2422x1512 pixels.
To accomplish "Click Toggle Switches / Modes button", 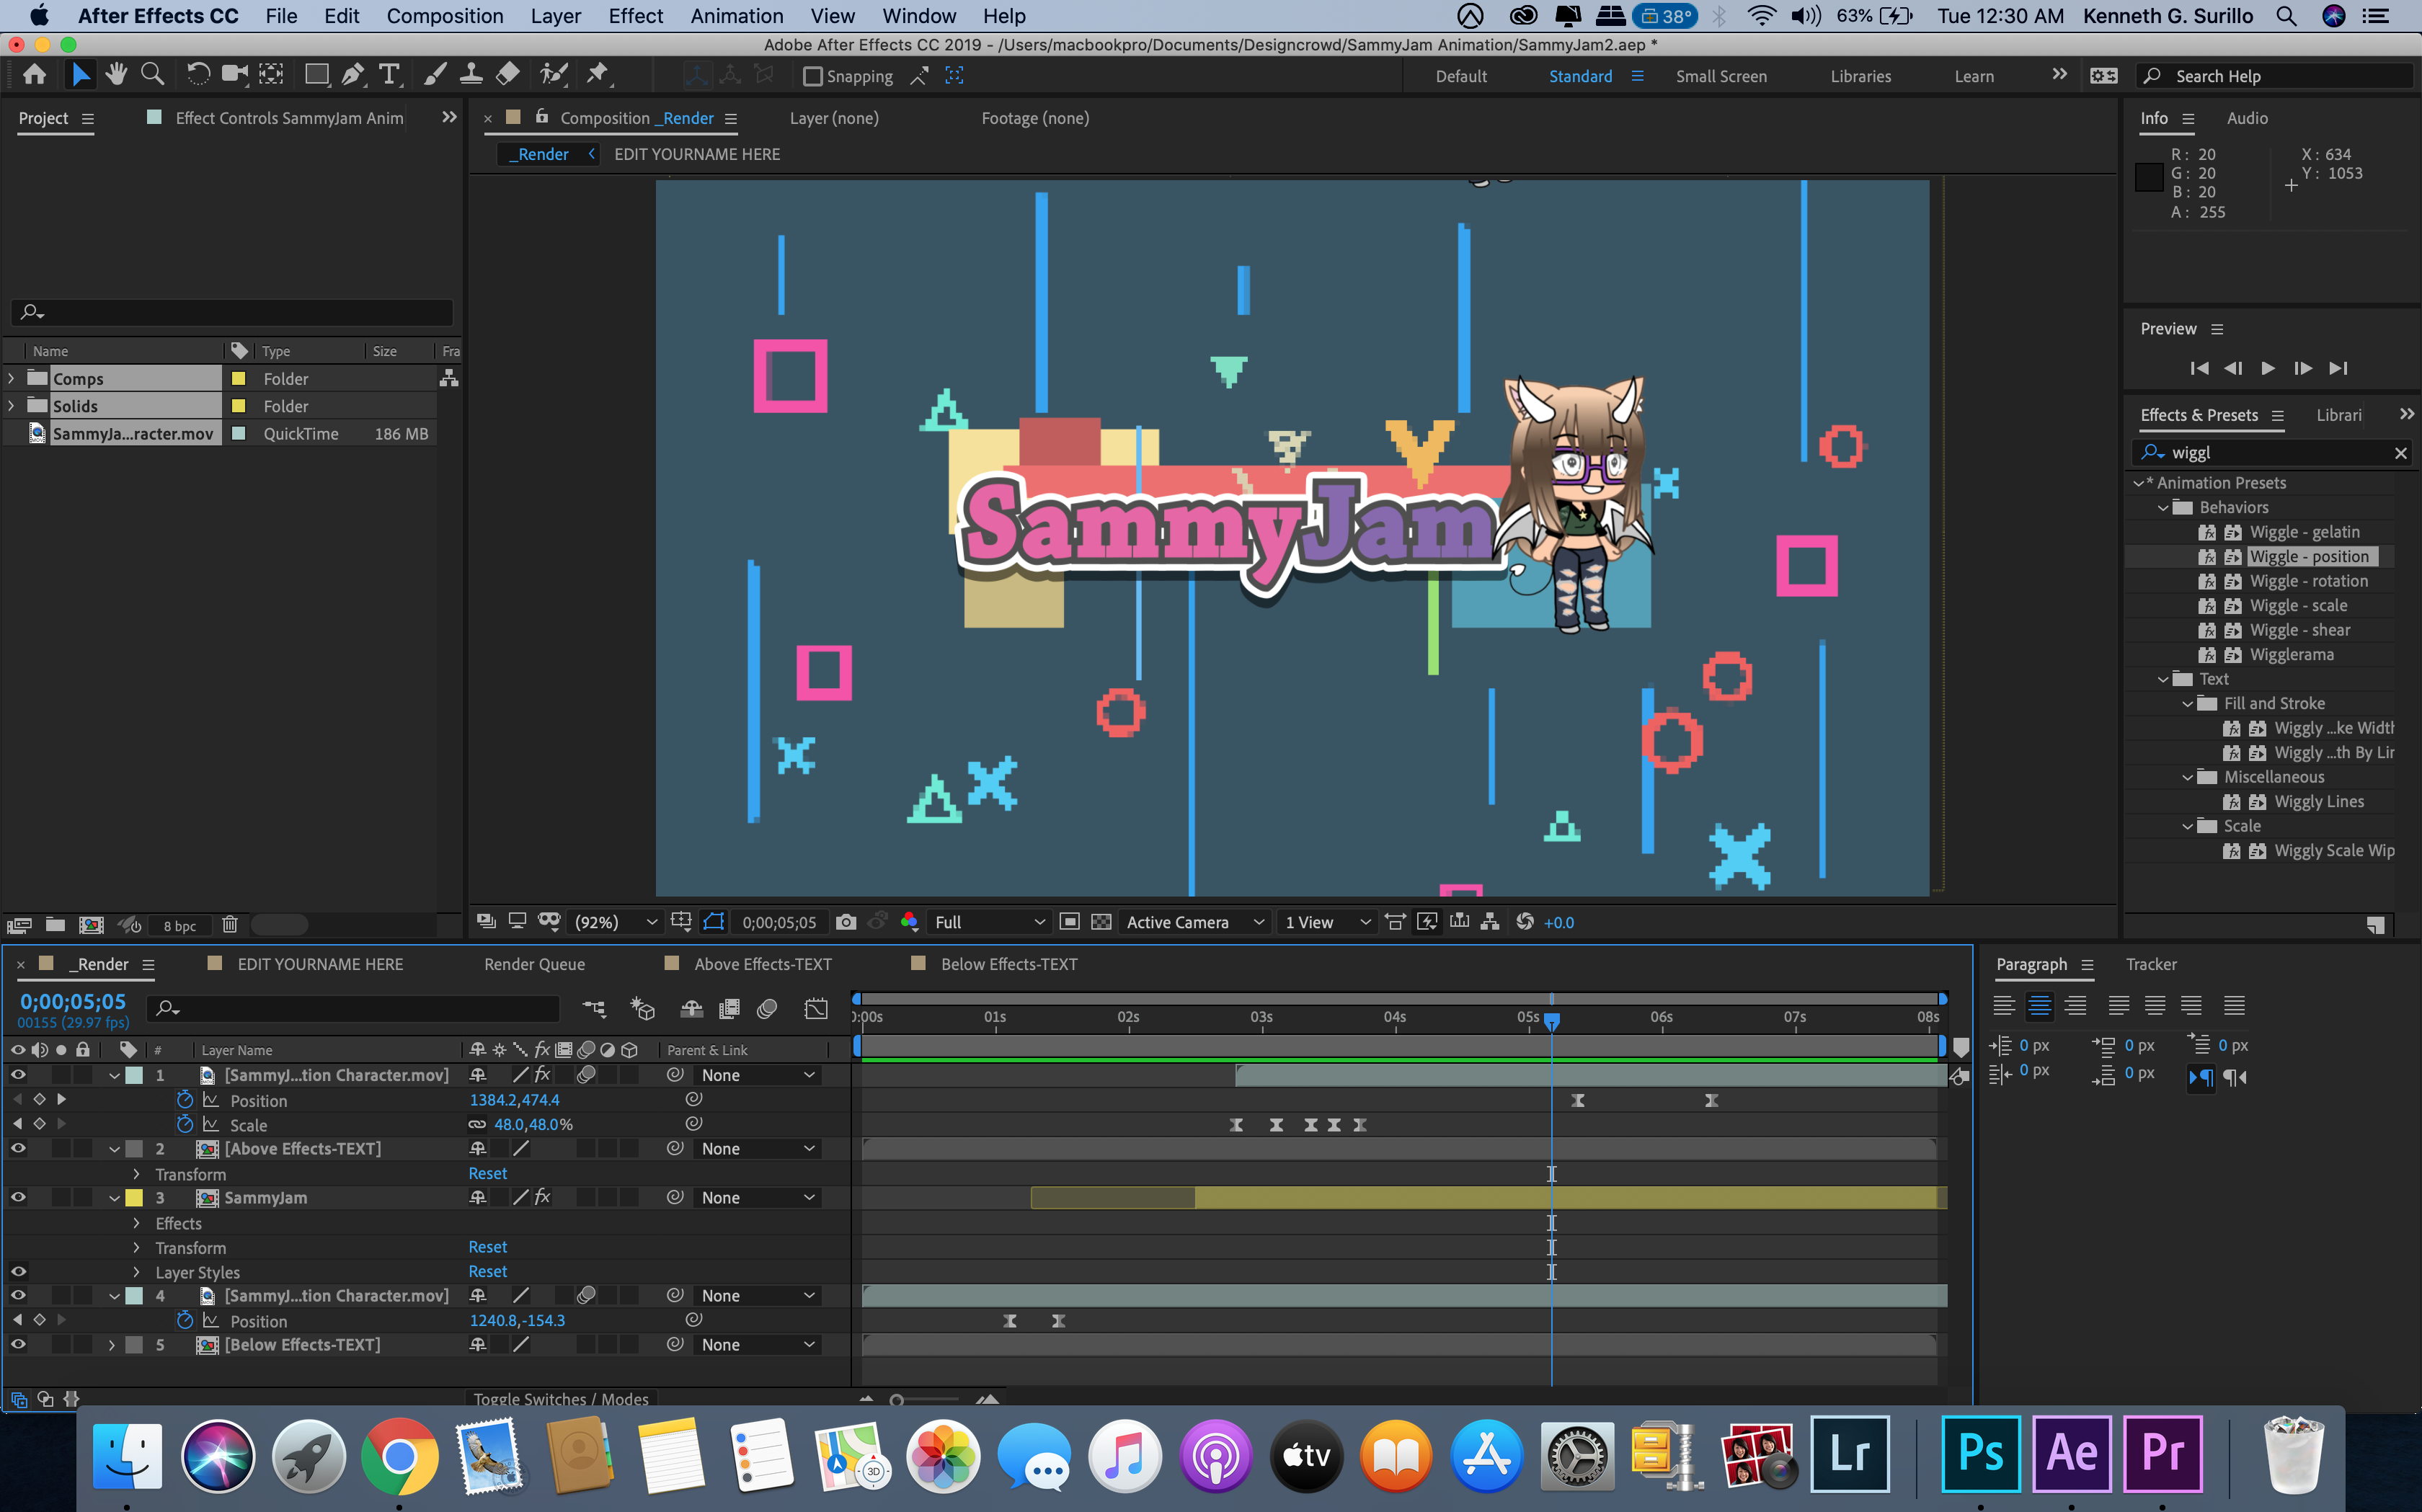I will click(561, 1398).
